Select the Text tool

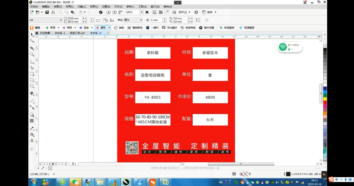pos(32,94)
